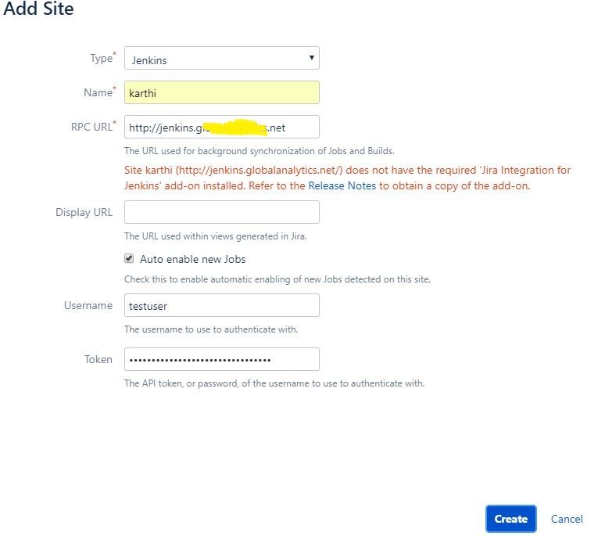This screenshot has width=605, height=536.
Task: Click the Cancel link
Action: point(567,519)
